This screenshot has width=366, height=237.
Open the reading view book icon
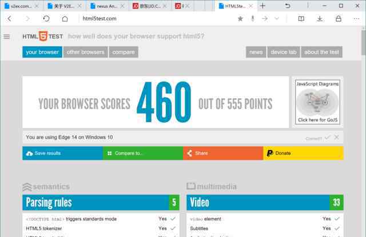(x=301, y=19)
